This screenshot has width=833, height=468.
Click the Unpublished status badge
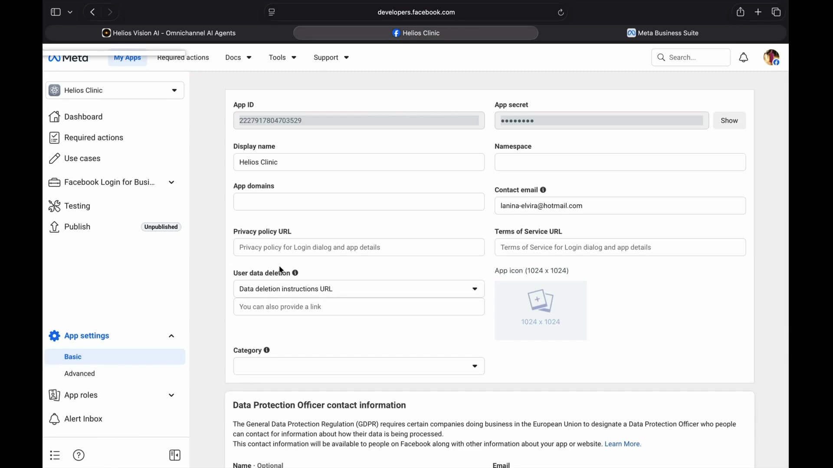click(x=161, y=227)
